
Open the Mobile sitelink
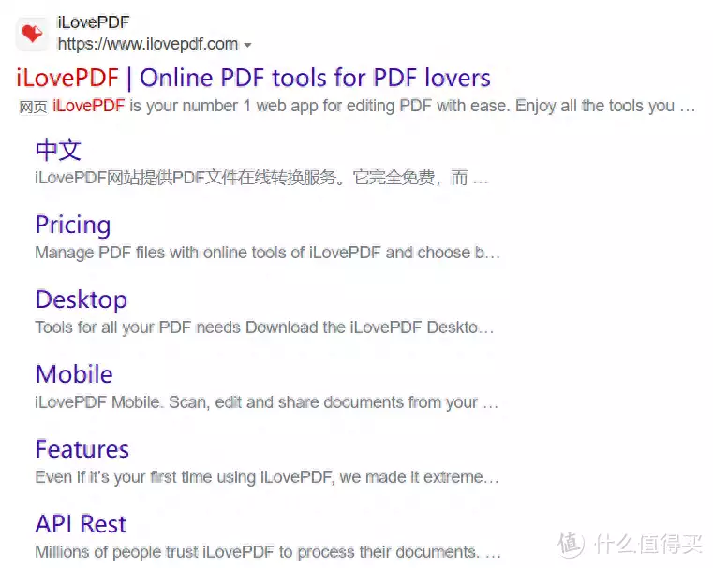[74, 374]
